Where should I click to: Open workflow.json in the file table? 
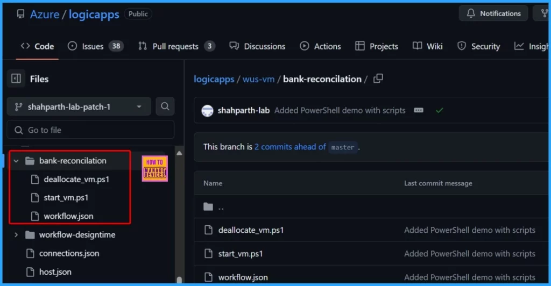[x=243, y=277]
